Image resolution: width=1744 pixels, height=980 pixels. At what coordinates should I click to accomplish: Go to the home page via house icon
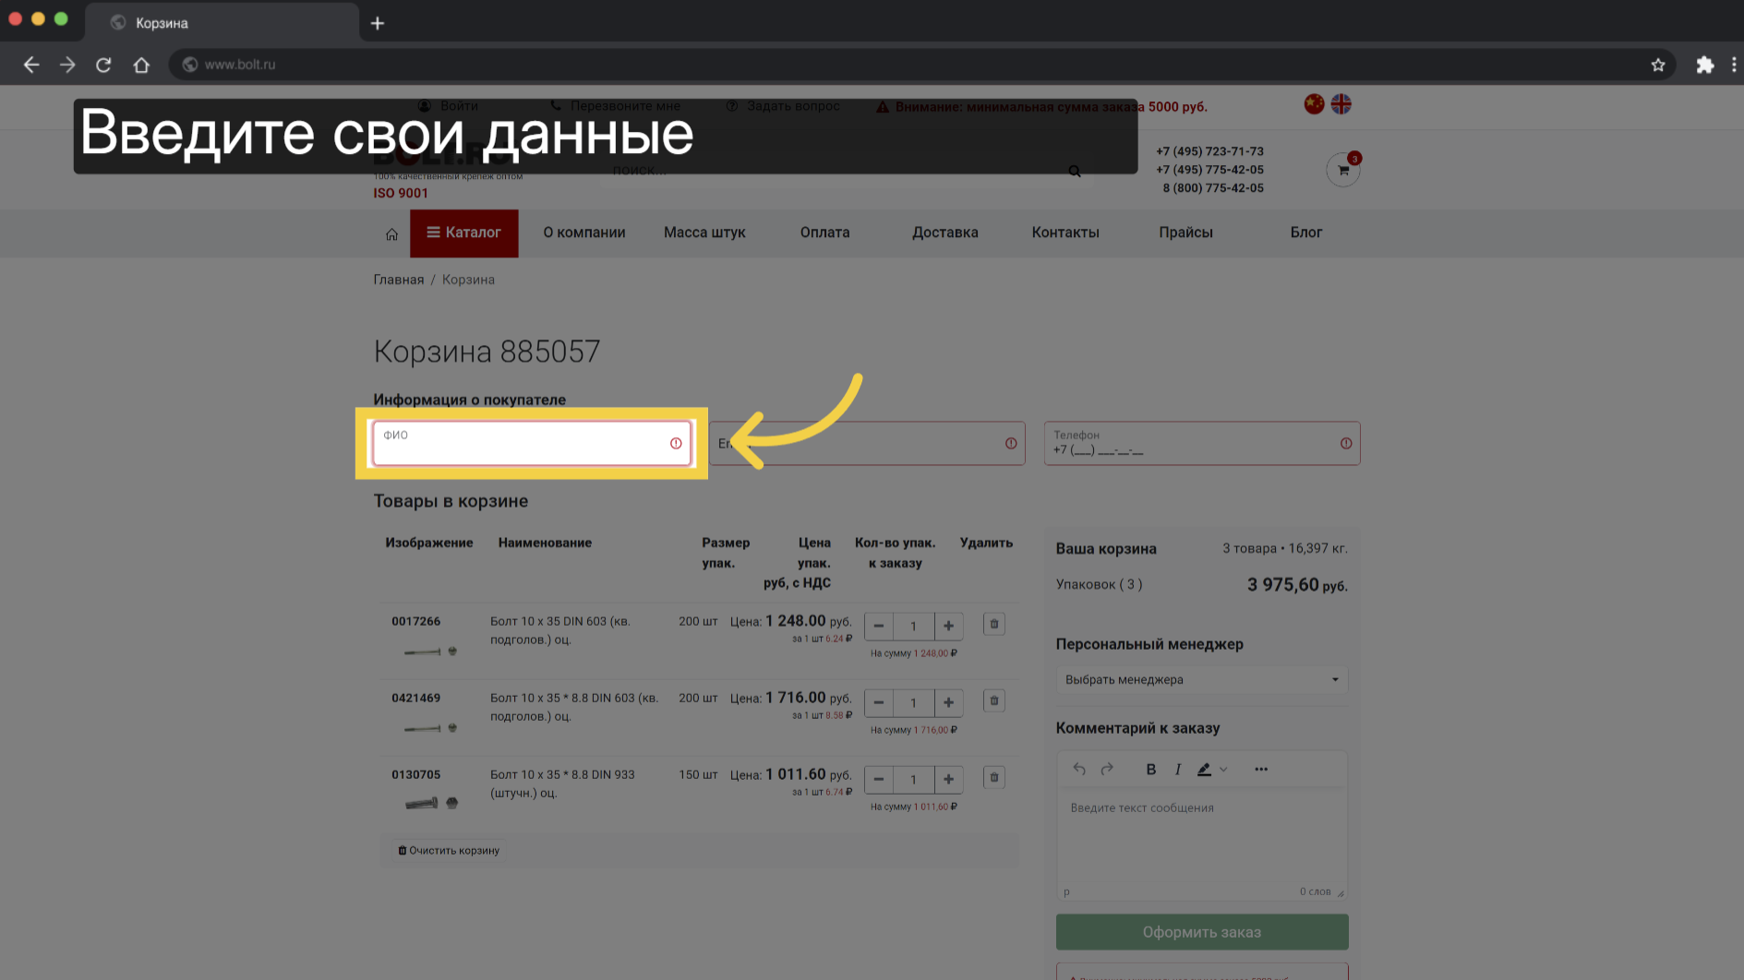pyautogui.click(x=391, y=233)
